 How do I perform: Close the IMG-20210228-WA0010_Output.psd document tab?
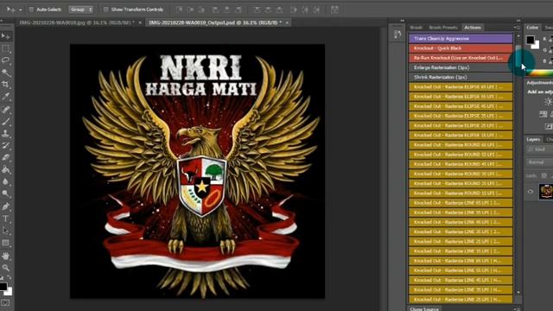tap(287, 22)
